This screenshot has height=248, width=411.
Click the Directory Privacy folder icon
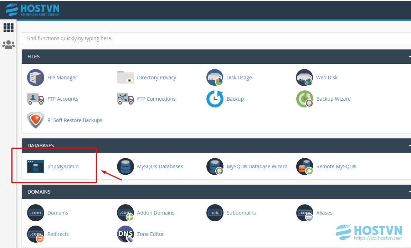click(125, 78)
